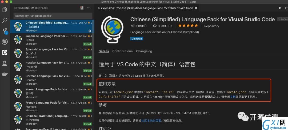The image size is (288, 130).
Task: Install the Korean Language Pack
Action: tap(87, 97)
